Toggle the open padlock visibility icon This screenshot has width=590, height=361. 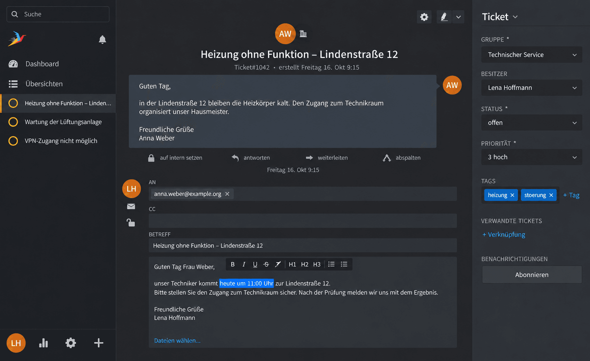pos(131,223)
